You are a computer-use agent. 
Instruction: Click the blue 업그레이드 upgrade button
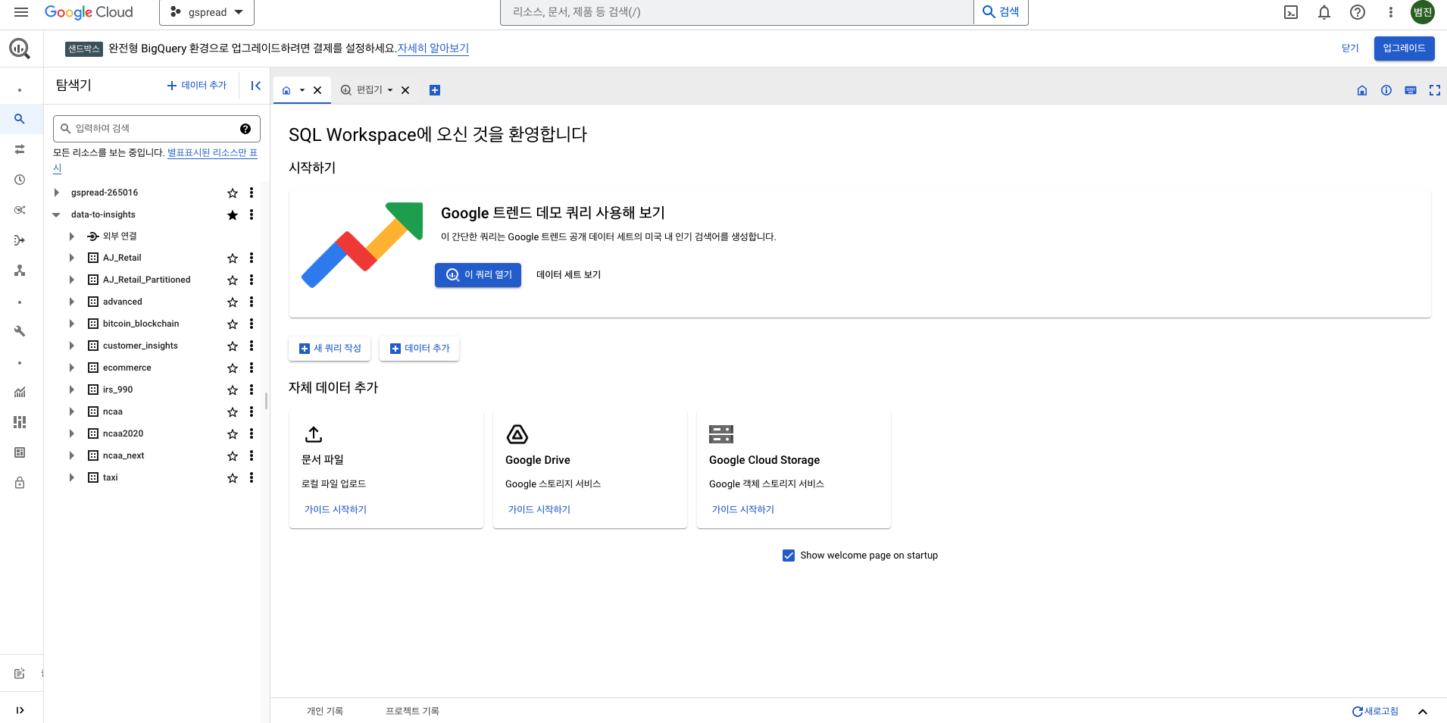1404,49
